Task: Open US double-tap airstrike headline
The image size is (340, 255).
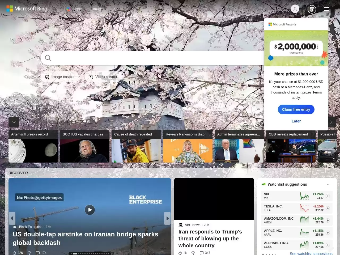Action: tap(86, 239)
